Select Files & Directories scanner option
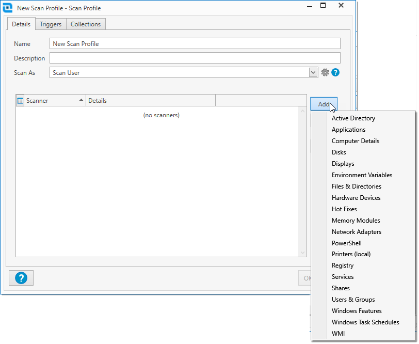The image size is (419, 344). tap(357, 186)
